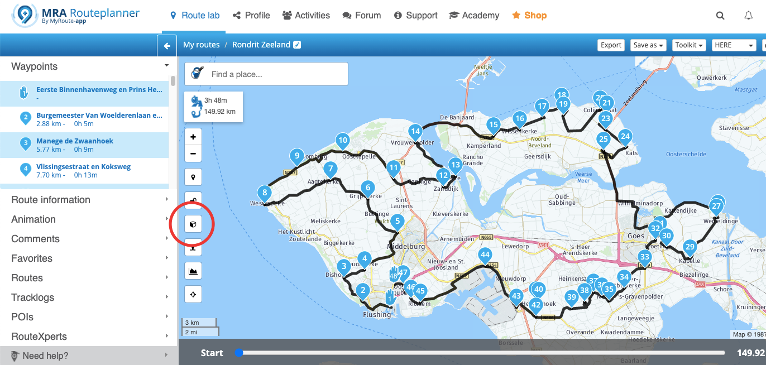Select waypoint Eerste Binnenhavenweg en Prins He...
Image resolution: width=766 pixels, height=365 pixels.
point(84,93)
